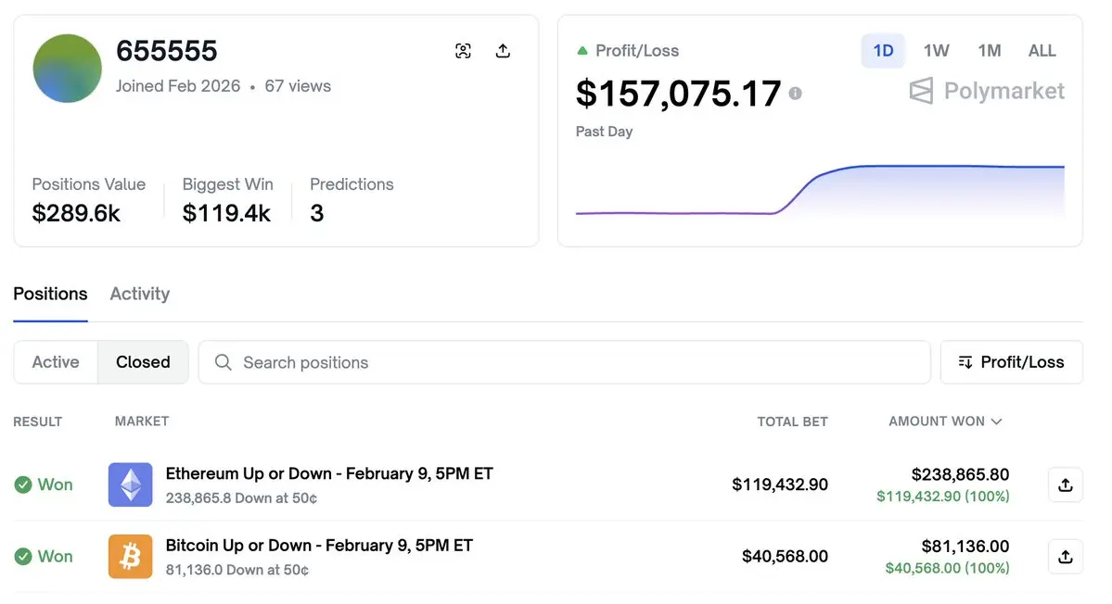This screenshot has width=1112, height=604.
Task: Share the Bitcoin Up or Down position
Action: pyautogui.click(x=1065, y=557)
